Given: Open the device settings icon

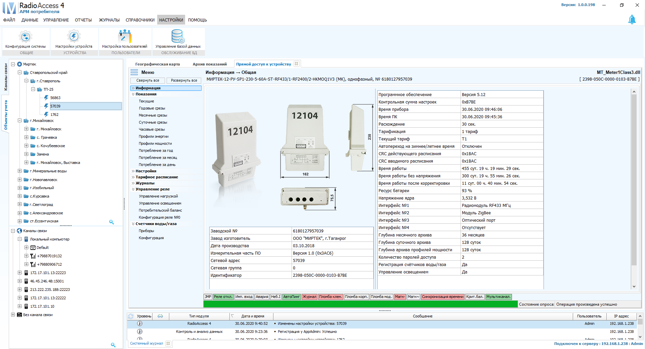Looking at the screenshot, I should click(74, 36).
